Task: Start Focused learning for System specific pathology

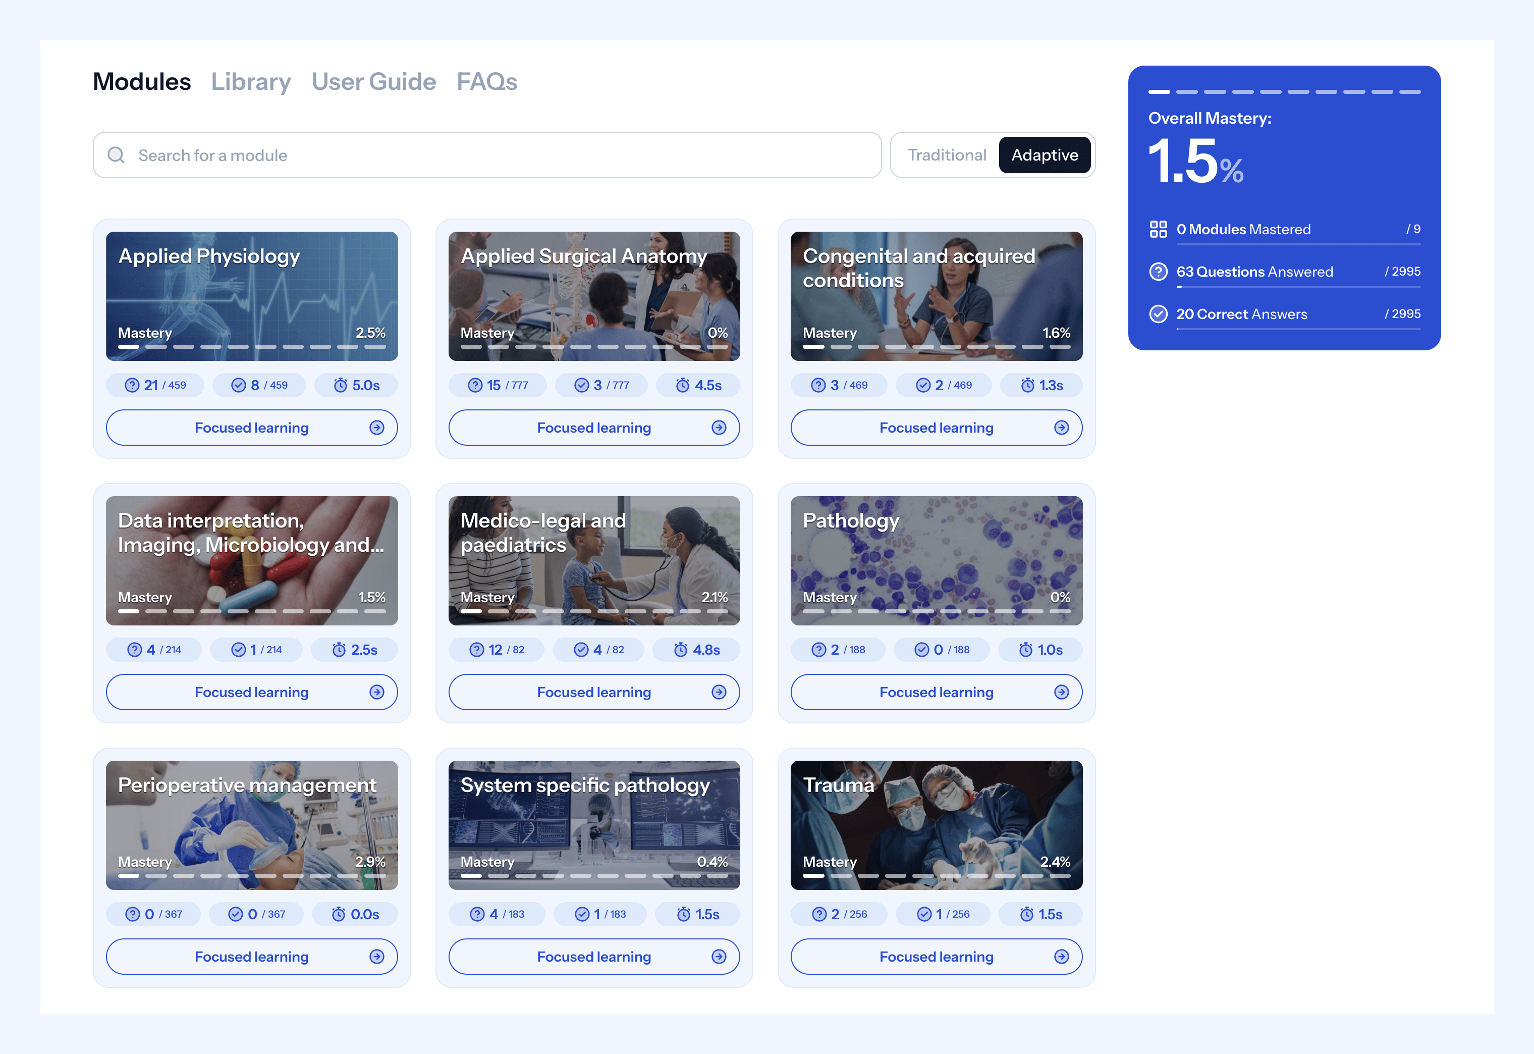Action: click(x=594, y=957)
